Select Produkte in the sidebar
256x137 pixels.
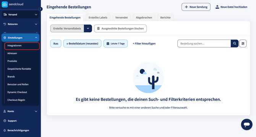point(12,61)
